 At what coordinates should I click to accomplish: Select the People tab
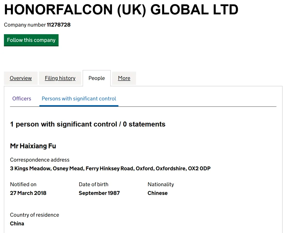(x=97, y=78)
